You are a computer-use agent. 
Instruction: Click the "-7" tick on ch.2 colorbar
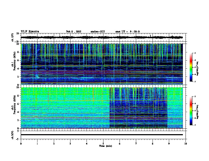pos(195,125)
